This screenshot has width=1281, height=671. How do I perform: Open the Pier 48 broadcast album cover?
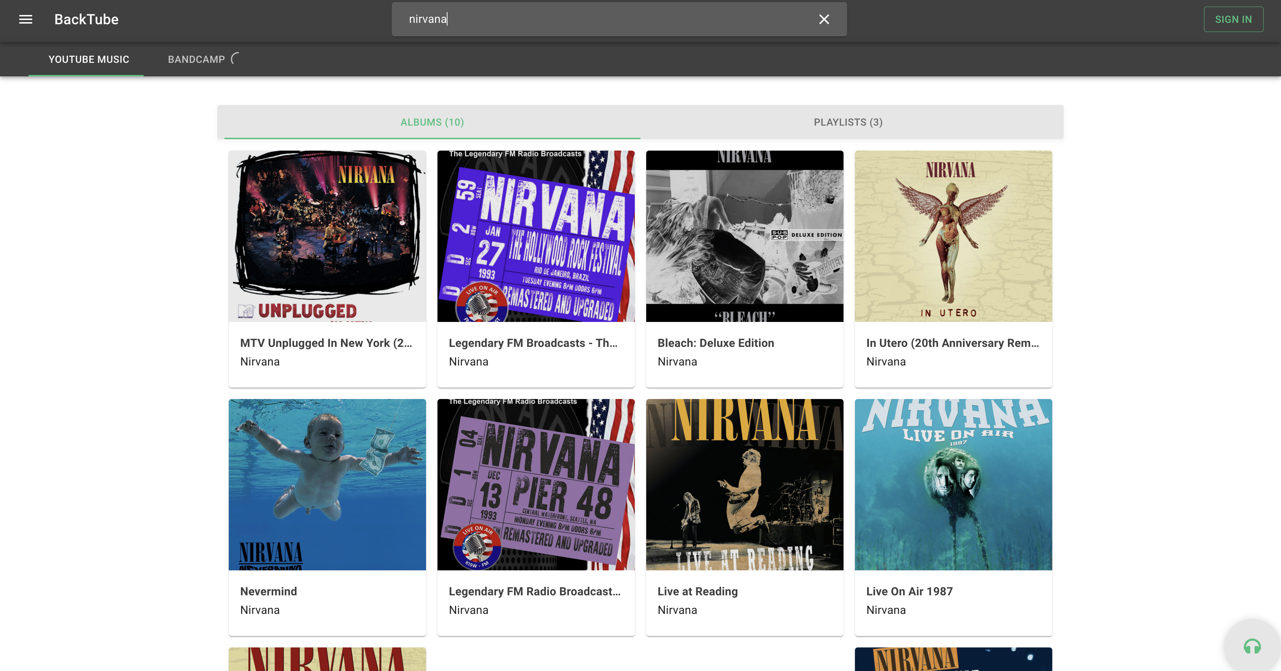(x=535, y=484)
